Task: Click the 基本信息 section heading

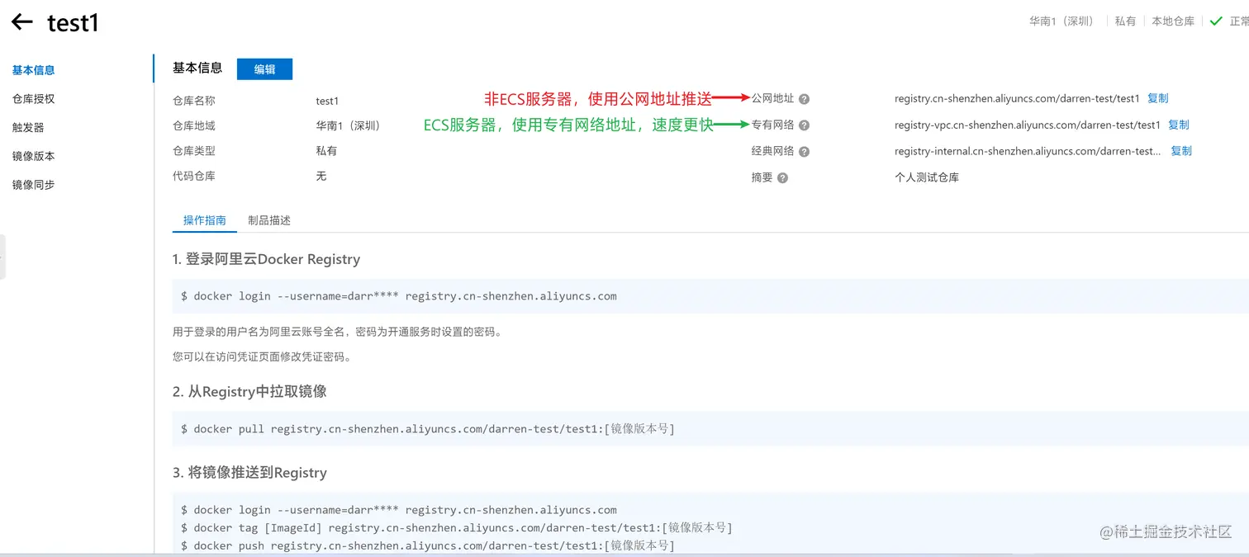Action: point(197,68)
